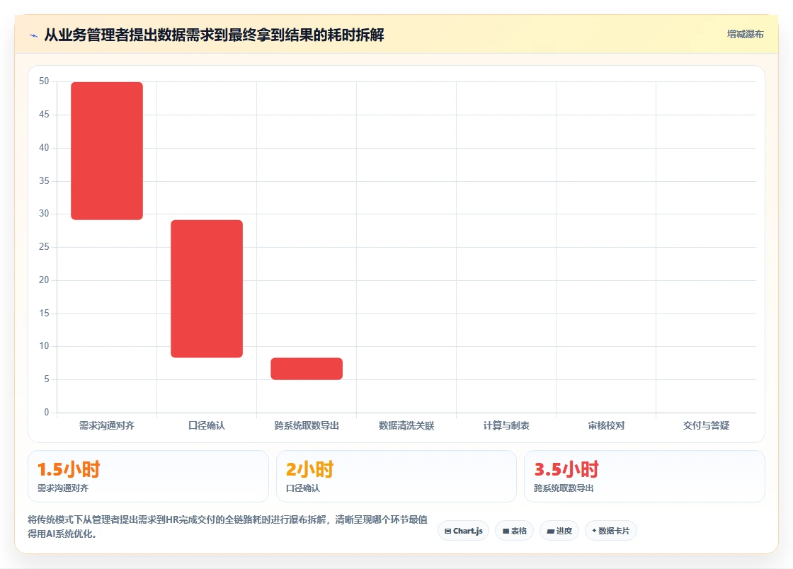Click y-axis value 50

coord(44,81)
